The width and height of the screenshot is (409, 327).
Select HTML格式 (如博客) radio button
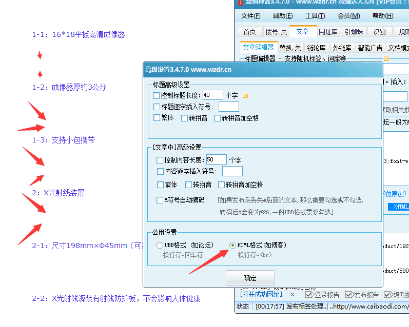pos(233,245)
